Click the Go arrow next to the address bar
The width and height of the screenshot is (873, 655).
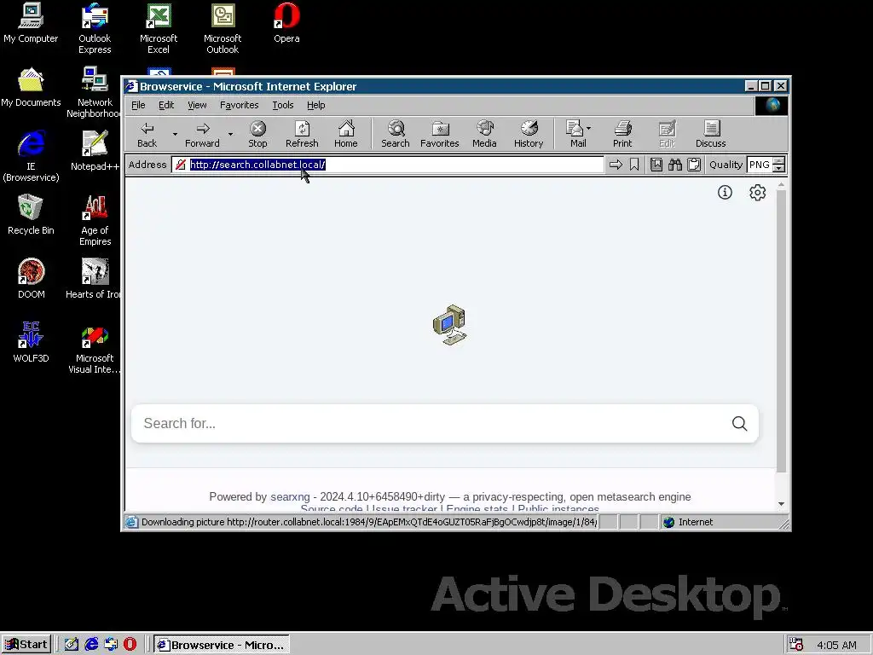click(616, 165)
